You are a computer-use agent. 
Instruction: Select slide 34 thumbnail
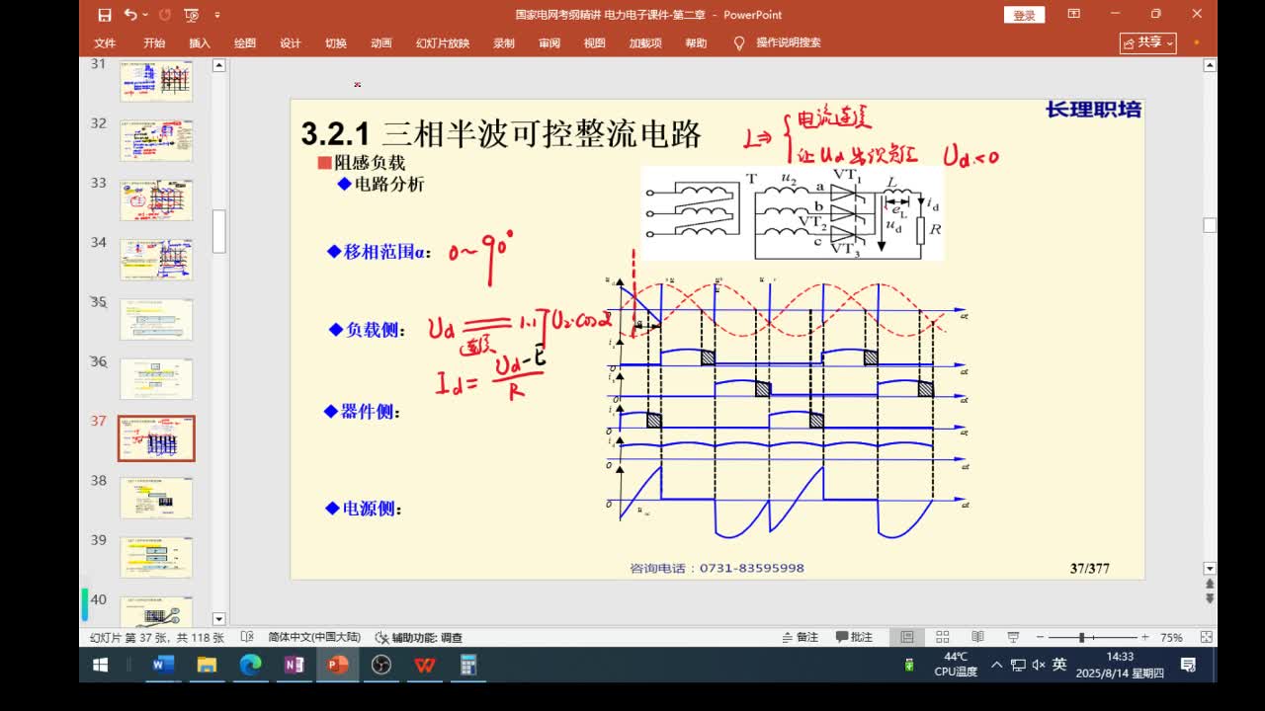pyautogui.click(x=156, y=260)
